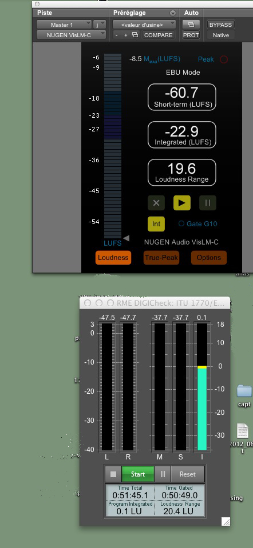Click the LUFS meter target arrow marker

[x=126, y=238]
